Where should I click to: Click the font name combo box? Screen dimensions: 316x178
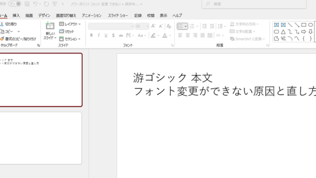pos(111,26)
